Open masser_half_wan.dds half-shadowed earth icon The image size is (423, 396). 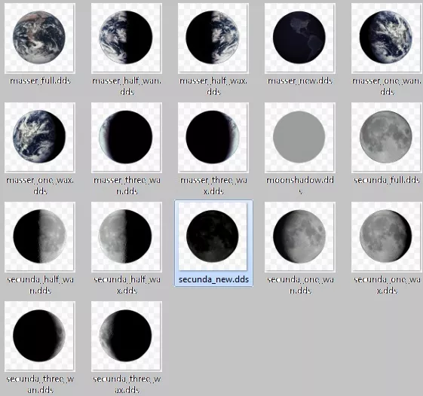click(x=127, y=38)
